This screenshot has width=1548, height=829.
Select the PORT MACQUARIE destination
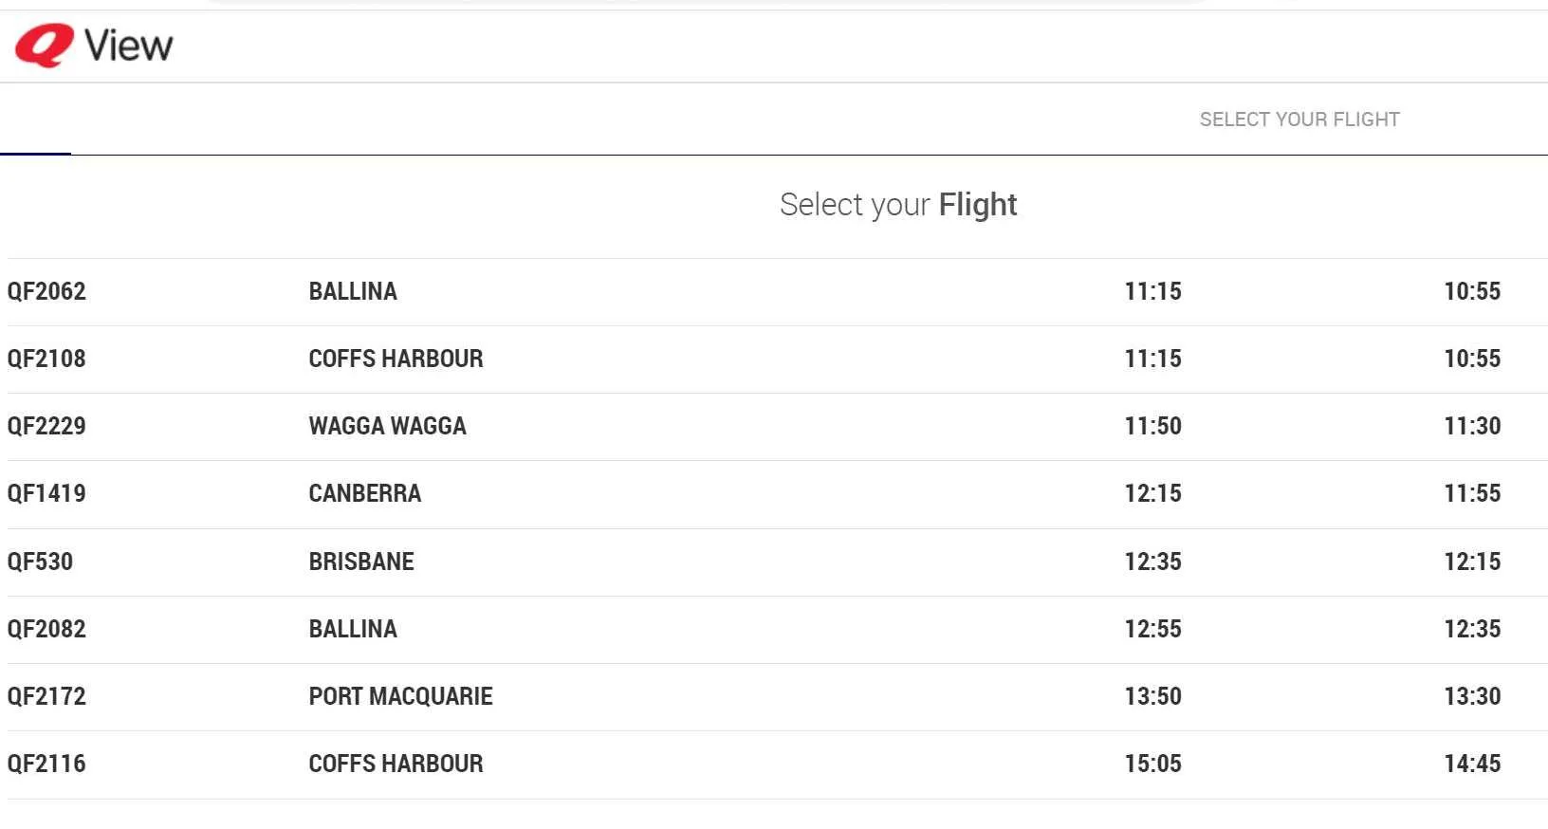pos(400,696)
